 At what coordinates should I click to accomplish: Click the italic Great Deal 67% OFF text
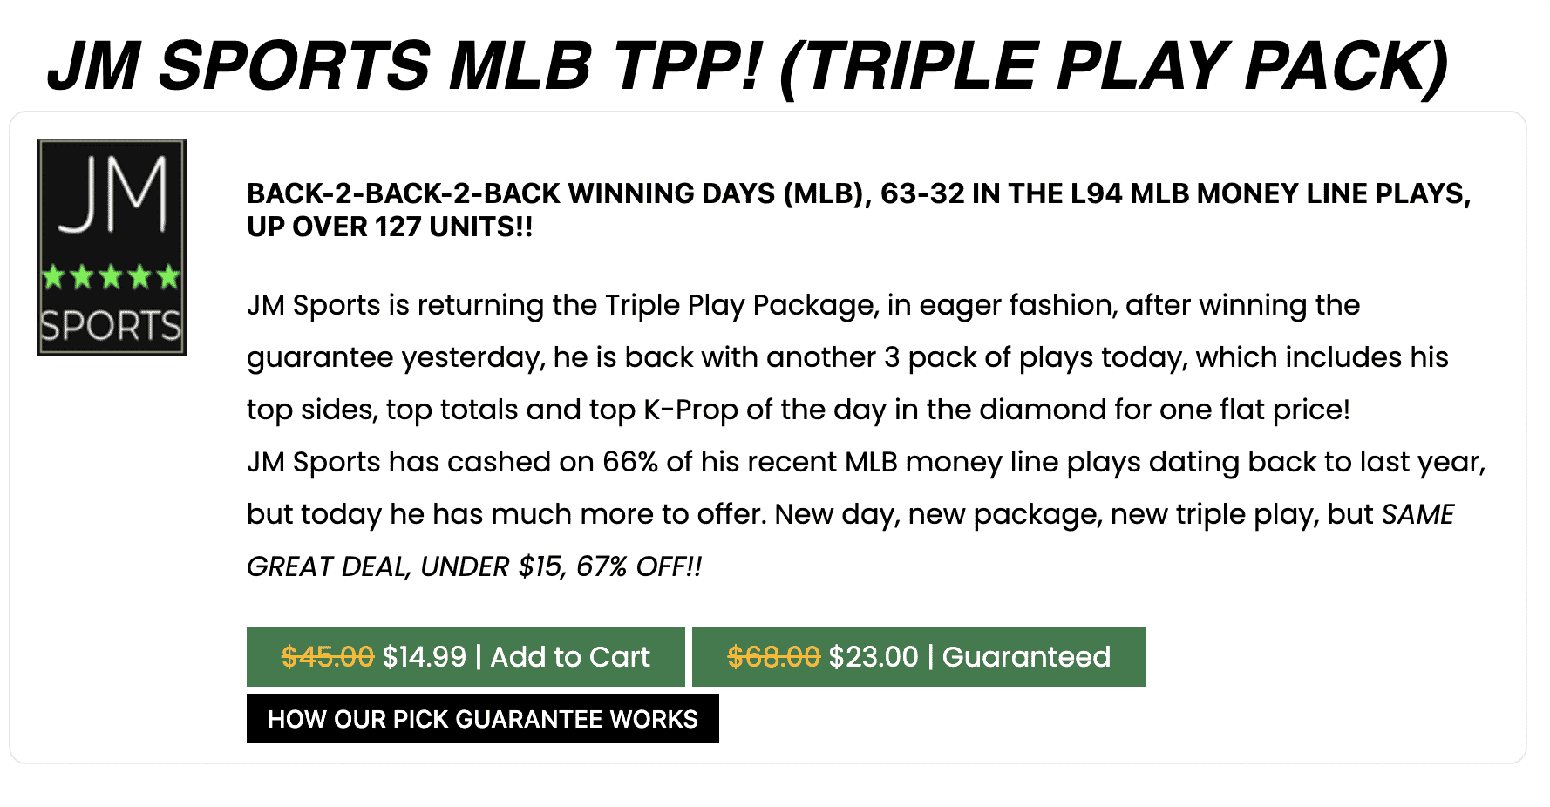coord(474,566)
